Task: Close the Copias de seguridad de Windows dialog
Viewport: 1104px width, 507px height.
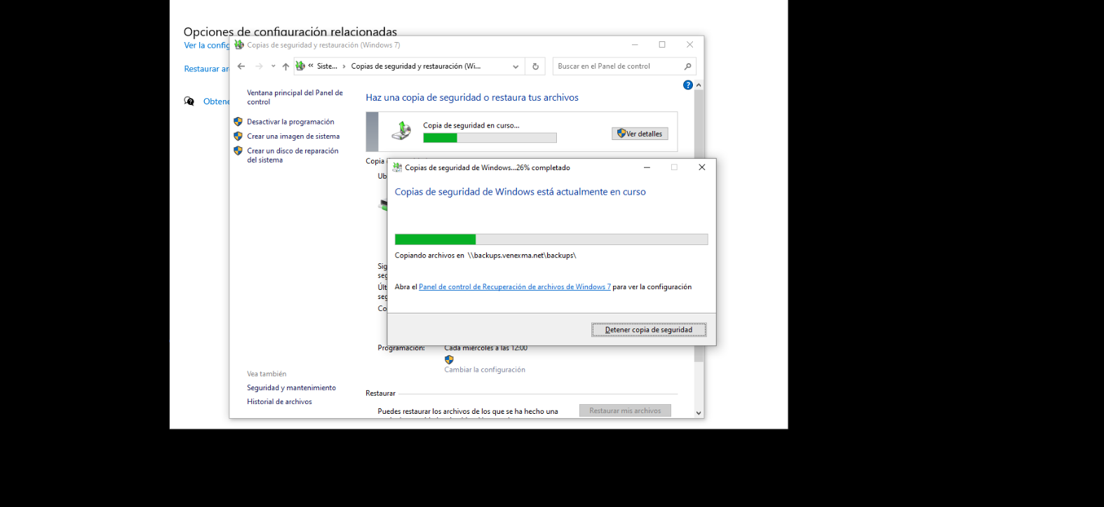Action: (701, 167)
